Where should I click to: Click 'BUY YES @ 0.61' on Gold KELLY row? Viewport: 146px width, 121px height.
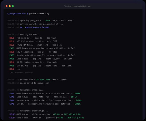click(76, 118)
